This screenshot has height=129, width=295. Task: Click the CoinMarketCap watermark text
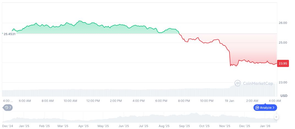click(258, 83)
